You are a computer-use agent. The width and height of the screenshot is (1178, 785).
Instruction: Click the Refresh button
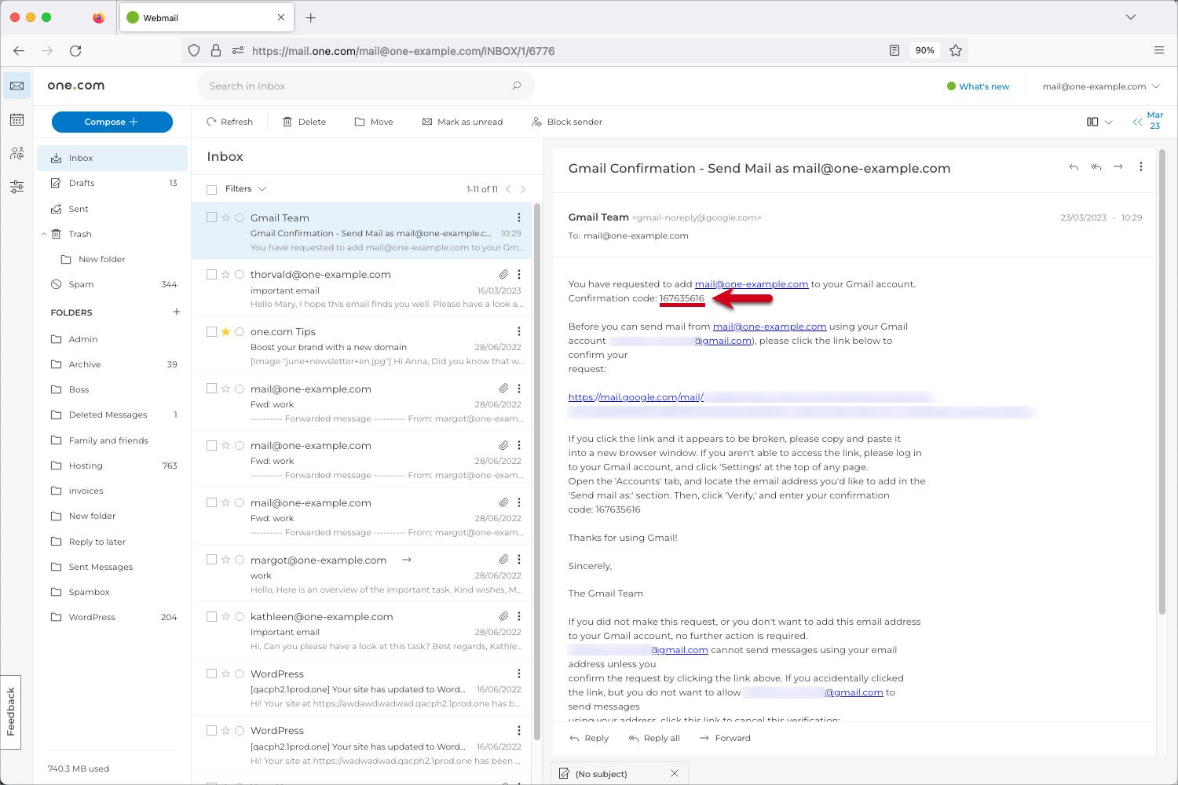point(229,122)
